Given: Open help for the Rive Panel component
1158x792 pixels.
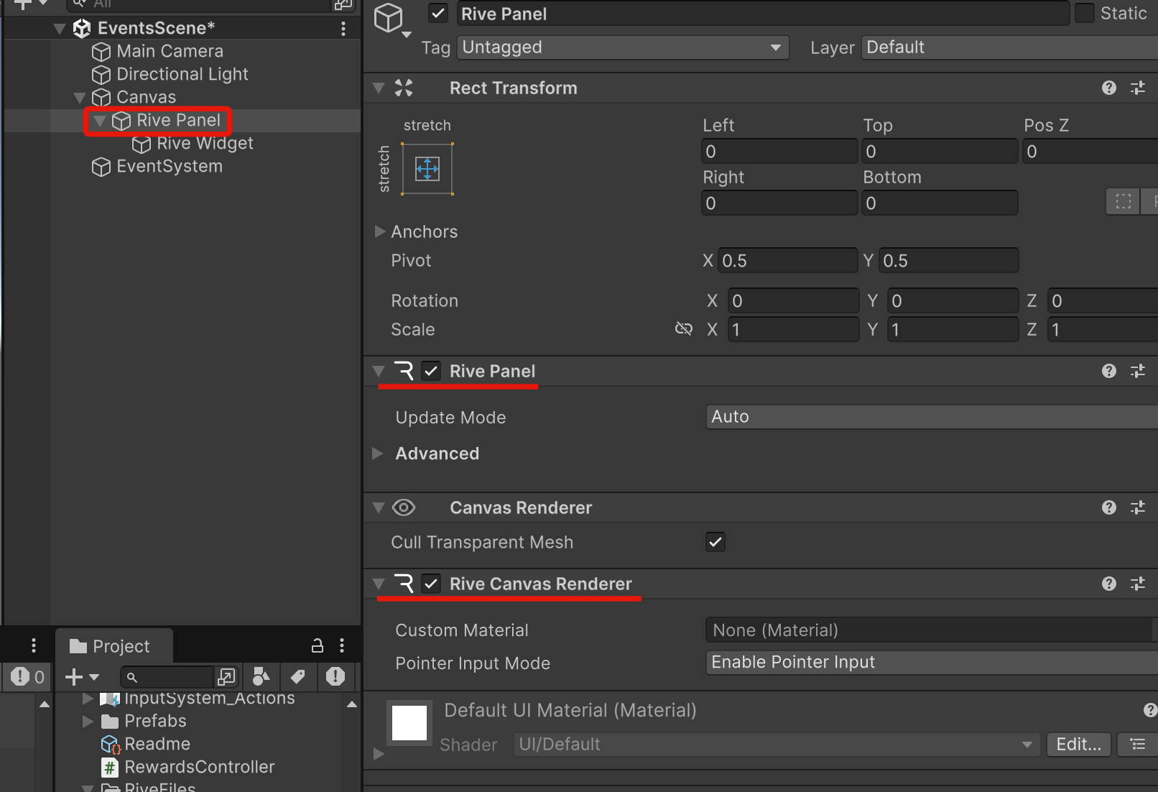Looking at the screenshot, I should [x=1109, y=371].
